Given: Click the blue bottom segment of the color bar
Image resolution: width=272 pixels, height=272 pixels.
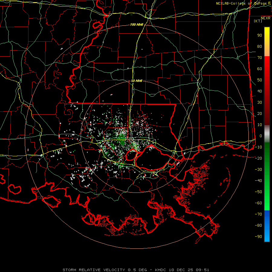Looking at the screenshot, I should (267, 226).
